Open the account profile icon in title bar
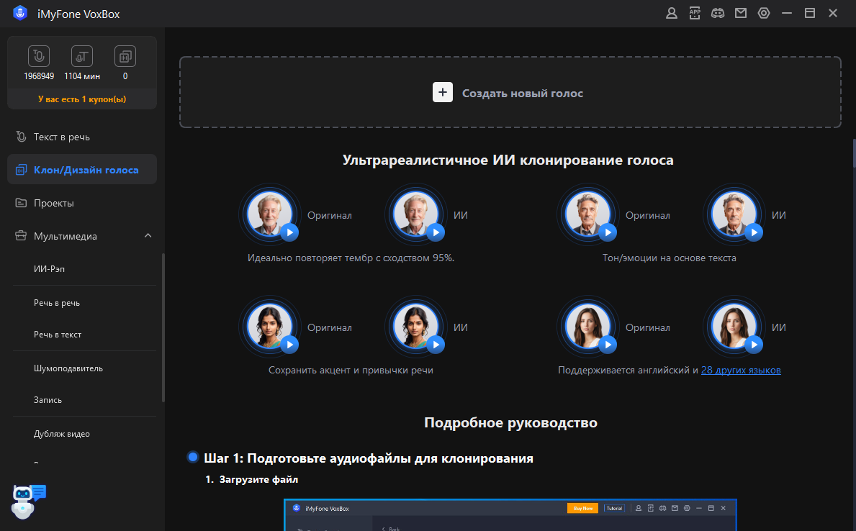The height and width of the screenshot is (531, 856). click(x=672, y=13)
